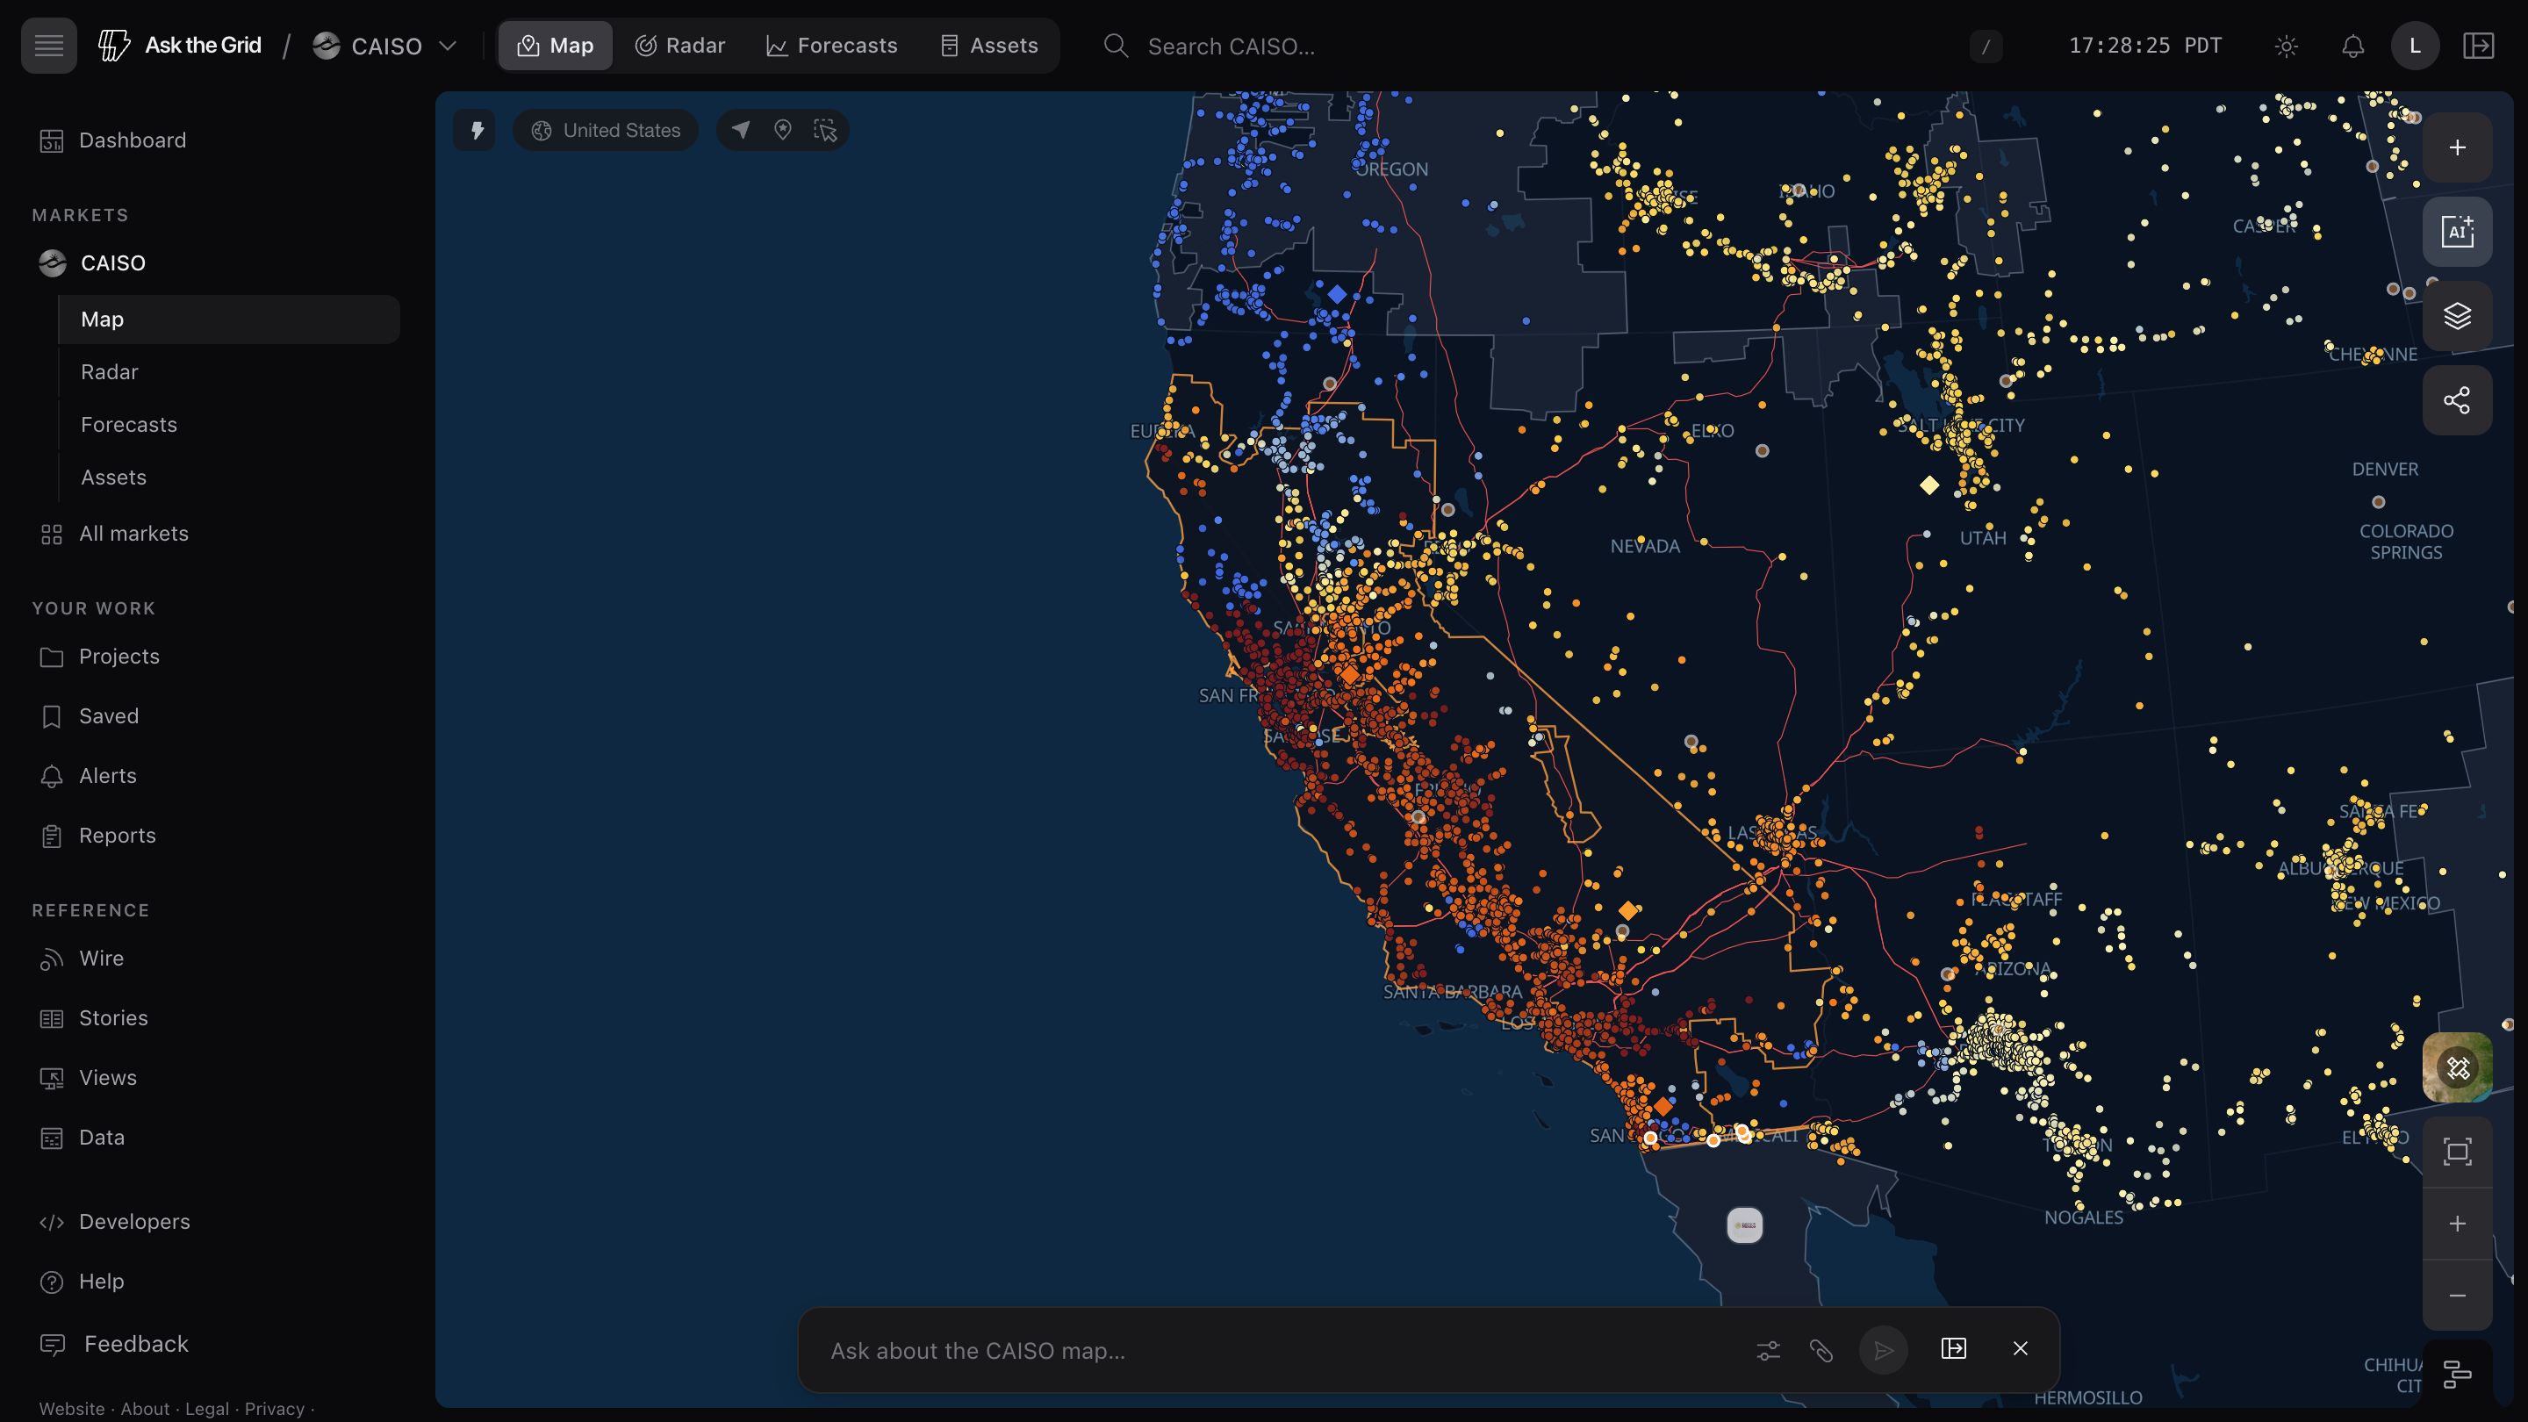Expand chat into side panel icon
This screenshot has width=2528, height=1422.
click(1954, 1348)
